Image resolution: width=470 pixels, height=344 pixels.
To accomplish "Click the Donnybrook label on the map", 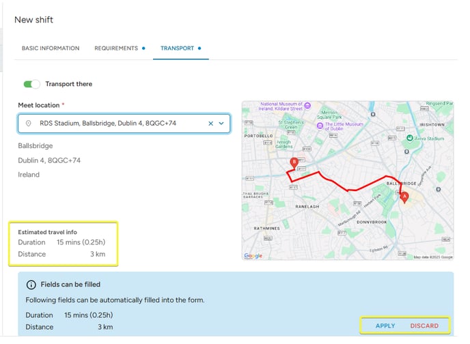I will 372,222.
